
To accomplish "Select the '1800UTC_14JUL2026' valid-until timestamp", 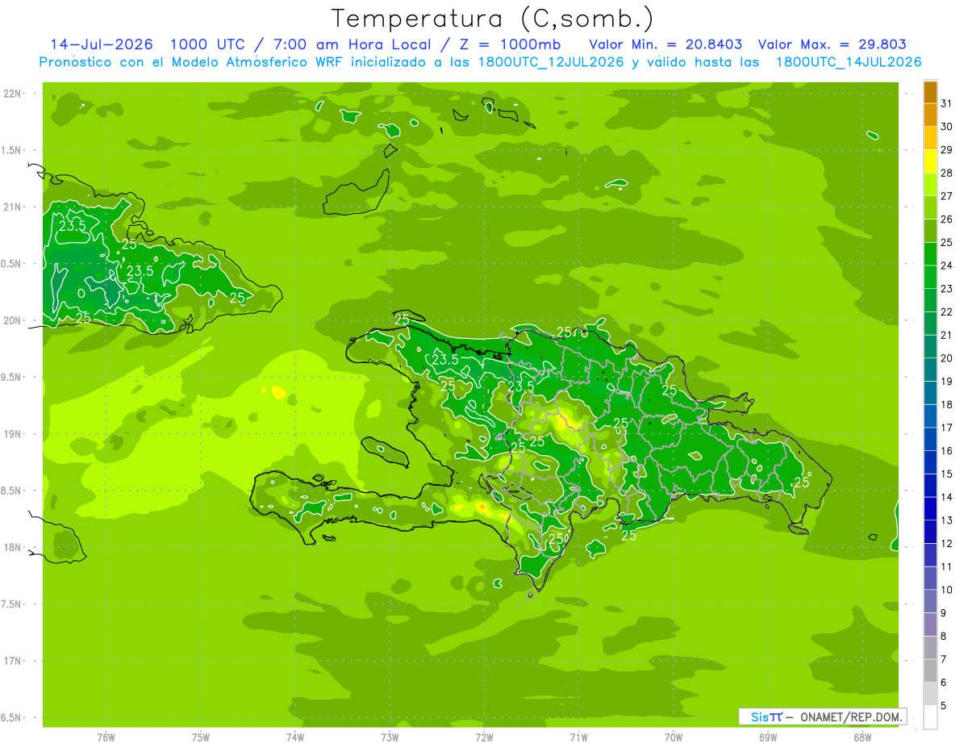I will coord(849,62).
